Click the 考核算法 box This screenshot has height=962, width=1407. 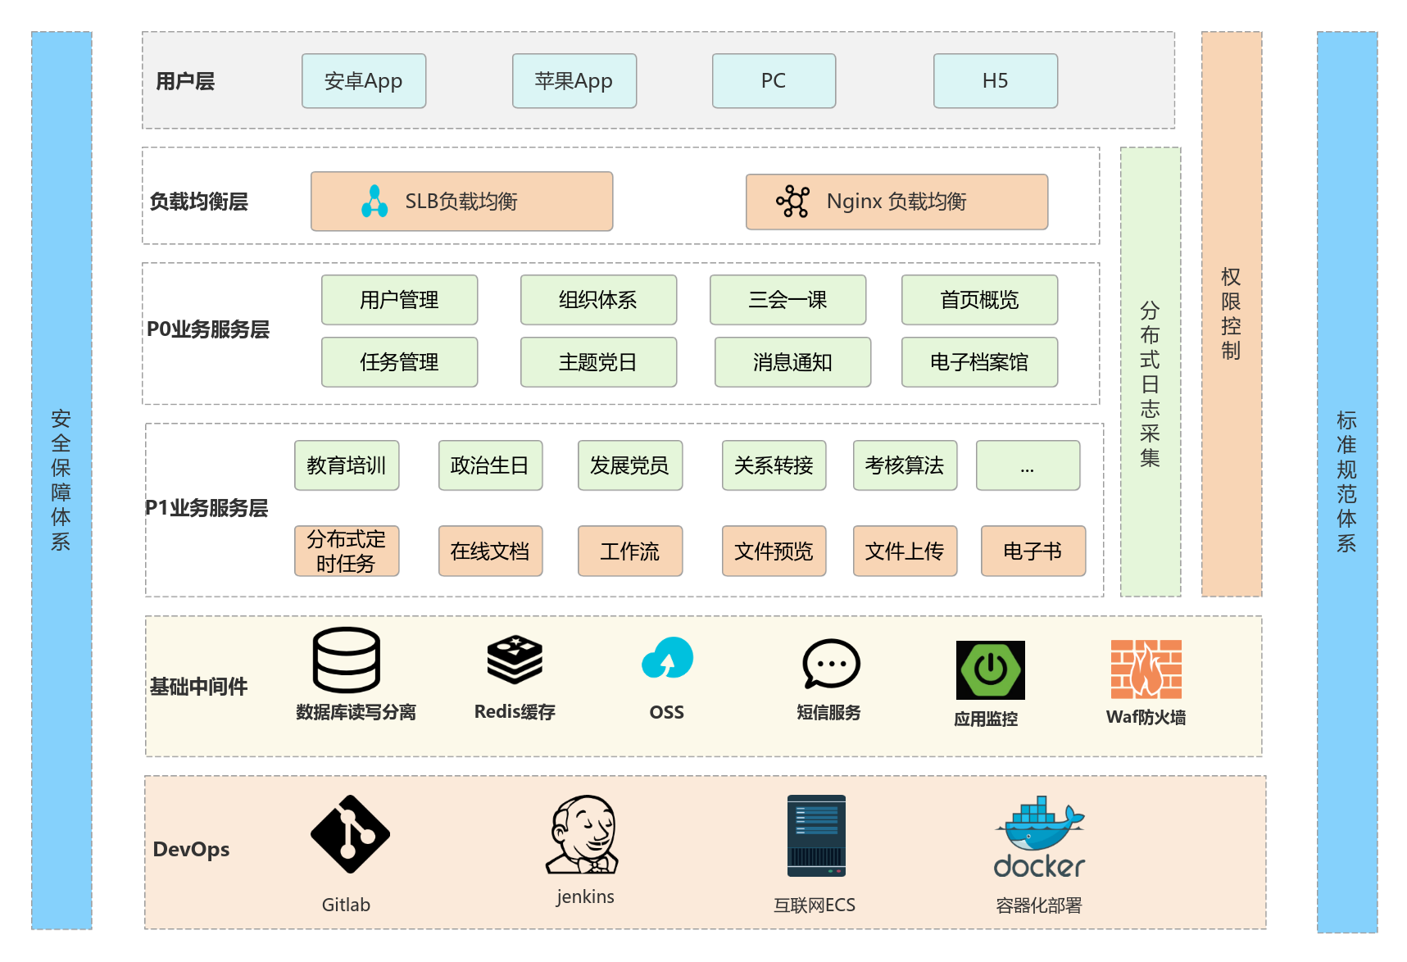905,465
